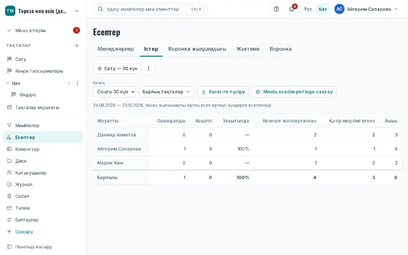Open Сату board in sidebar

coord(43,59)
